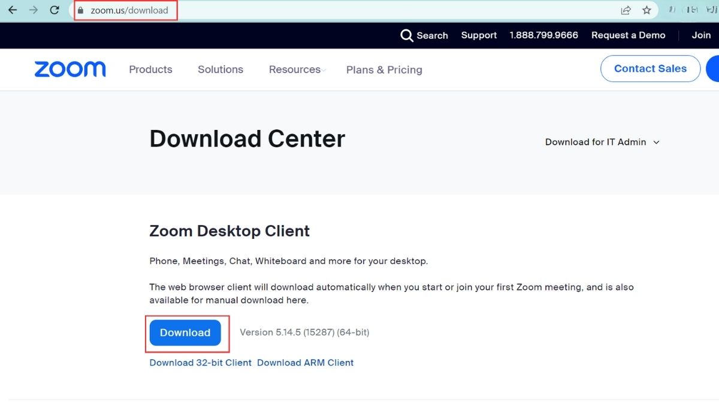Click the padlock site info icon
719x404 pixels.
(x=81, y=10)
